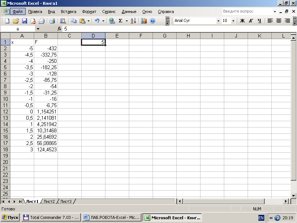
Task: Toggle italic К formatting
Action: tap(251, 21)
